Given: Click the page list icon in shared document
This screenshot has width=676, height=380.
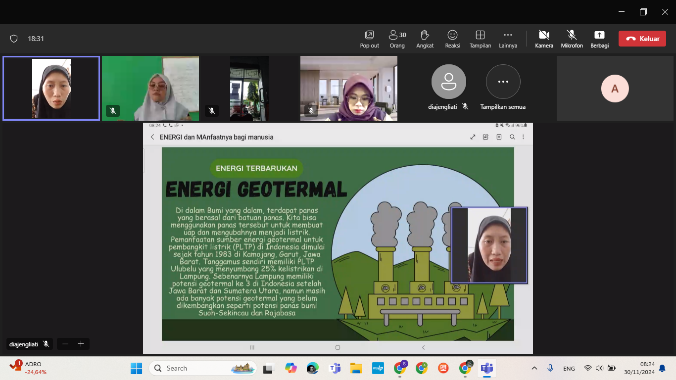Looking at the screenshot, I should (499, 137).
